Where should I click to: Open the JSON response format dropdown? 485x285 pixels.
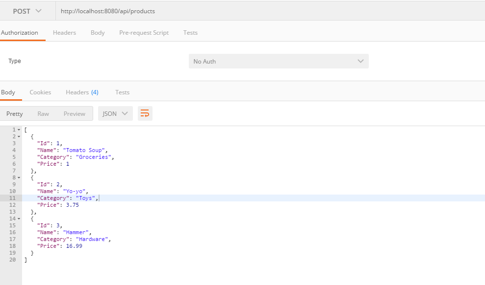pyautogui.click(x=115, y=113)
